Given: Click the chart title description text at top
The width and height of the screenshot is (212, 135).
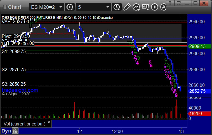Looking at the screenshot, I should pyautogui.click(x=57, y=18).
